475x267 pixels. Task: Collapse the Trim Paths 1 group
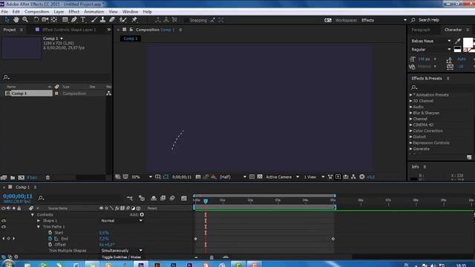click(39, 227)
